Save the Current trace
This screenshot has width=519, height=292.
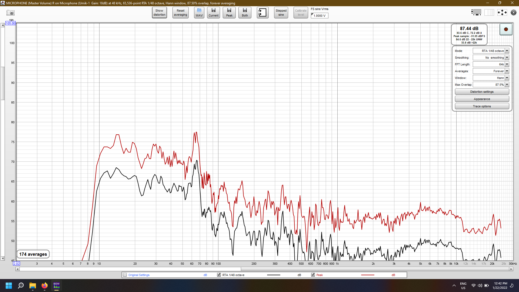214,13
